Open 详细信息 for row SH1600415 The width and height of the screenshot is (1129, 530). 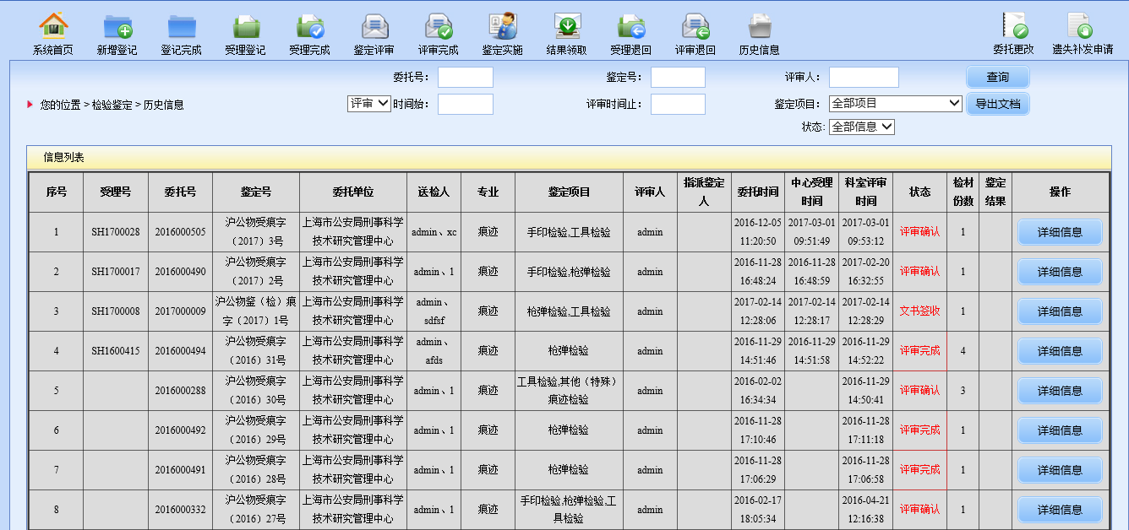pyautogui.click(x=1060, y=351)
